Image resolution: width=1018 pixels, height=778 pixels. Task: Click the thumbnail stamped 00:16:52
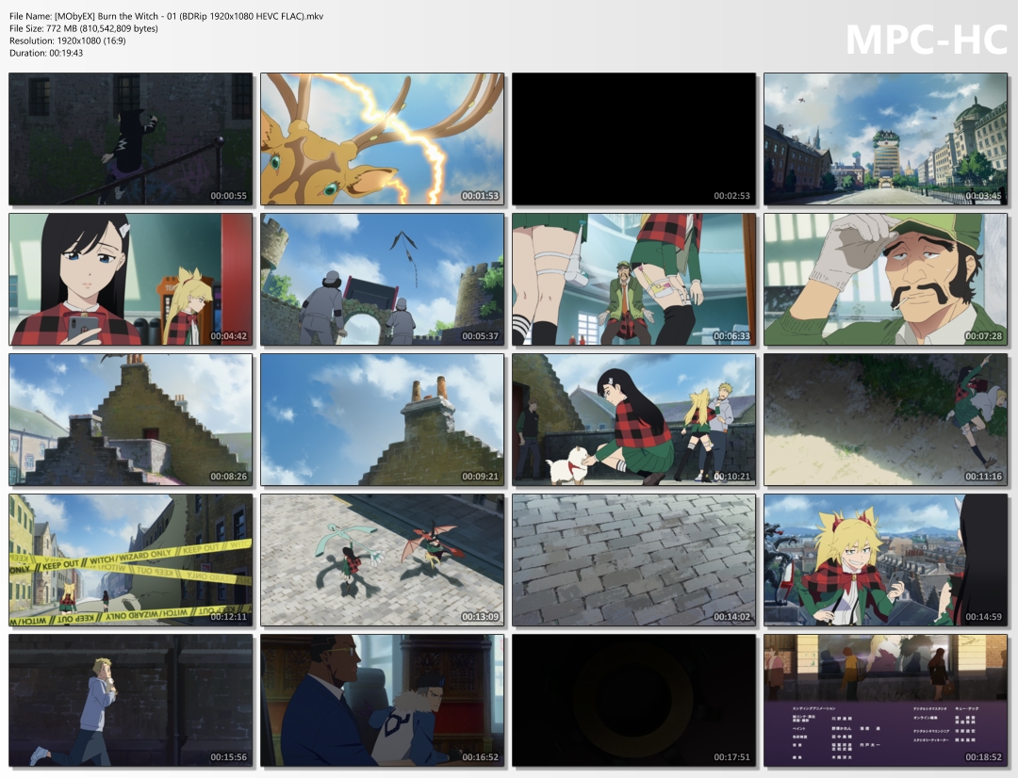point(383,701)
